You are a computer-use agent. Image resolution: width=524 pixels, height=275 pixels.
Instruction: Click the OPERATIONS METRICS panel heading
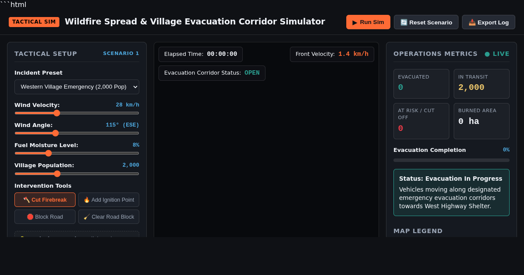(x=435, y=54)
